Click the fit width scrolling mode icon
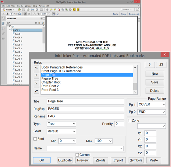 (54, 14)
